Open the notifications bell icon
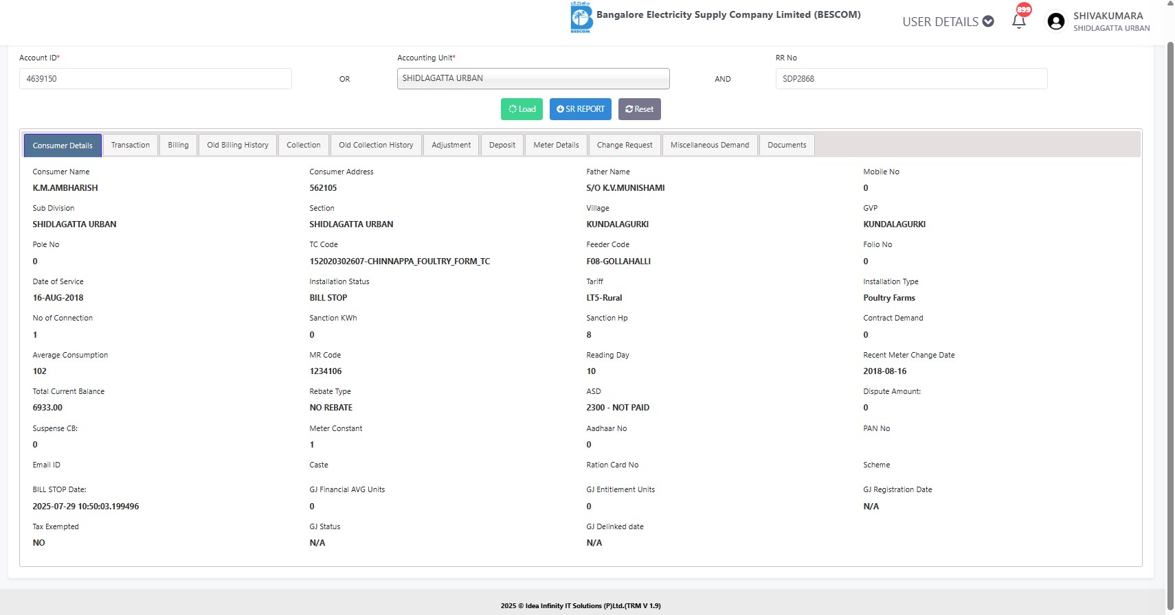Screen dimensions: 1175x615 (x=1018, y=21)
